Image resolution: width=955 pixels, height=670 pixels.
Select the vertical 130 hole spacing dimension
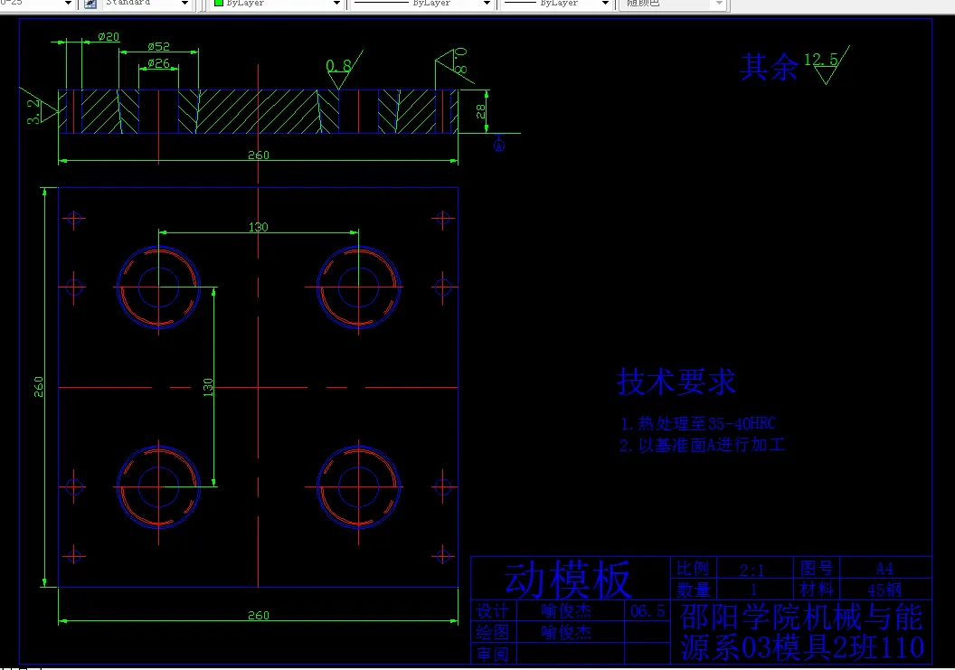tap(208, 387)
